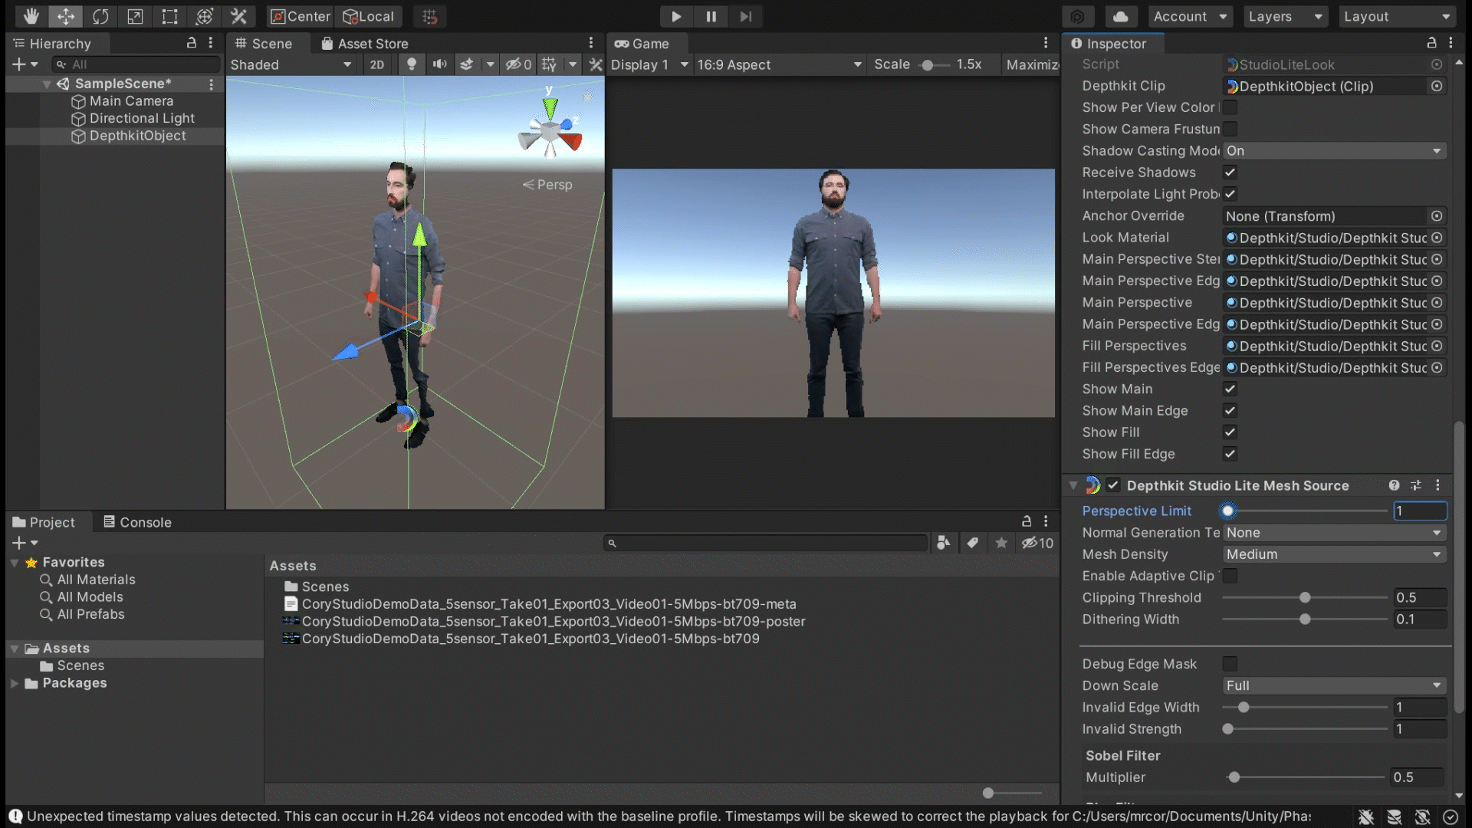Uncheck the Receive Shadows checkbox
The width and height of the screenshot is (1472, 828).
click(1230, 172)
